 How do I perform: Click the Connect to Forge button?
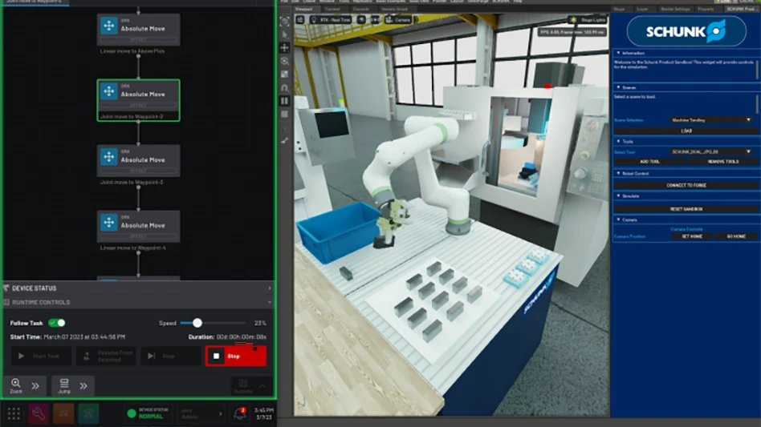pyautogui.click(x=686, y=185)
